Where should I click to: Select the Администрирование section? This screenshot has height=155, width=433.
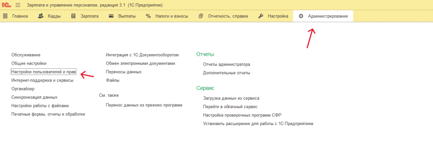pos(323,16)
